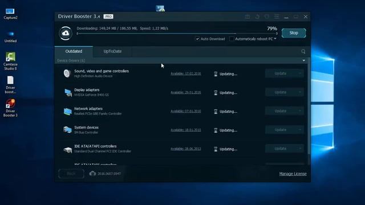Click the Device Drivers header label

[71, 61]
